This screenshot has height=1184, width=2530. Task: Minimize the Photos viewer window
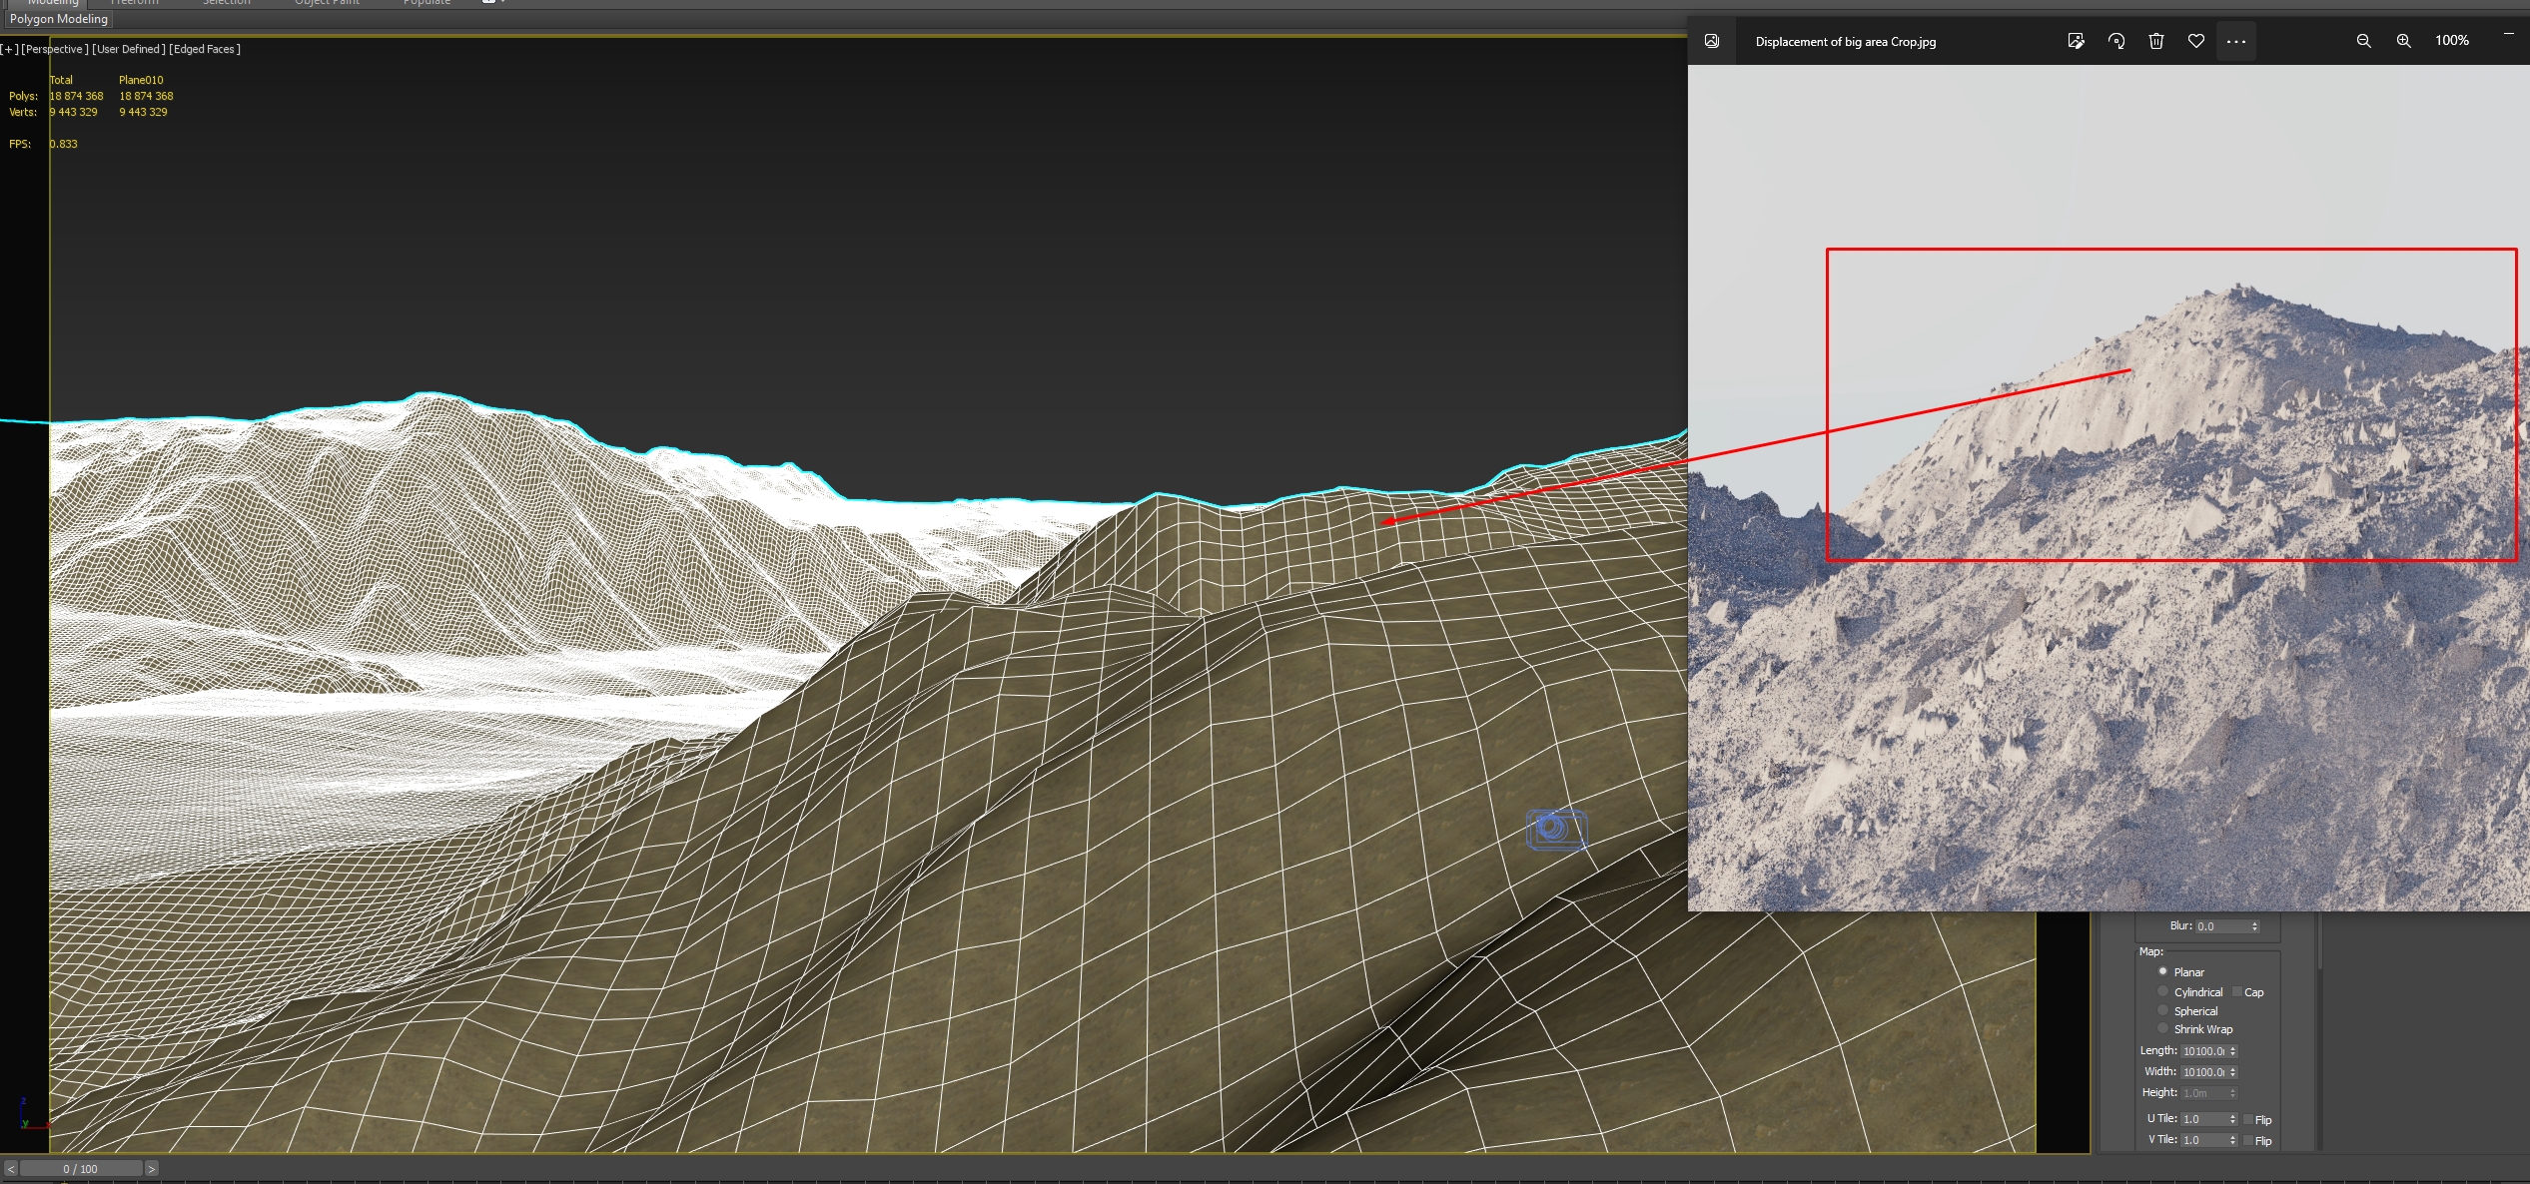coord(2509,34)
